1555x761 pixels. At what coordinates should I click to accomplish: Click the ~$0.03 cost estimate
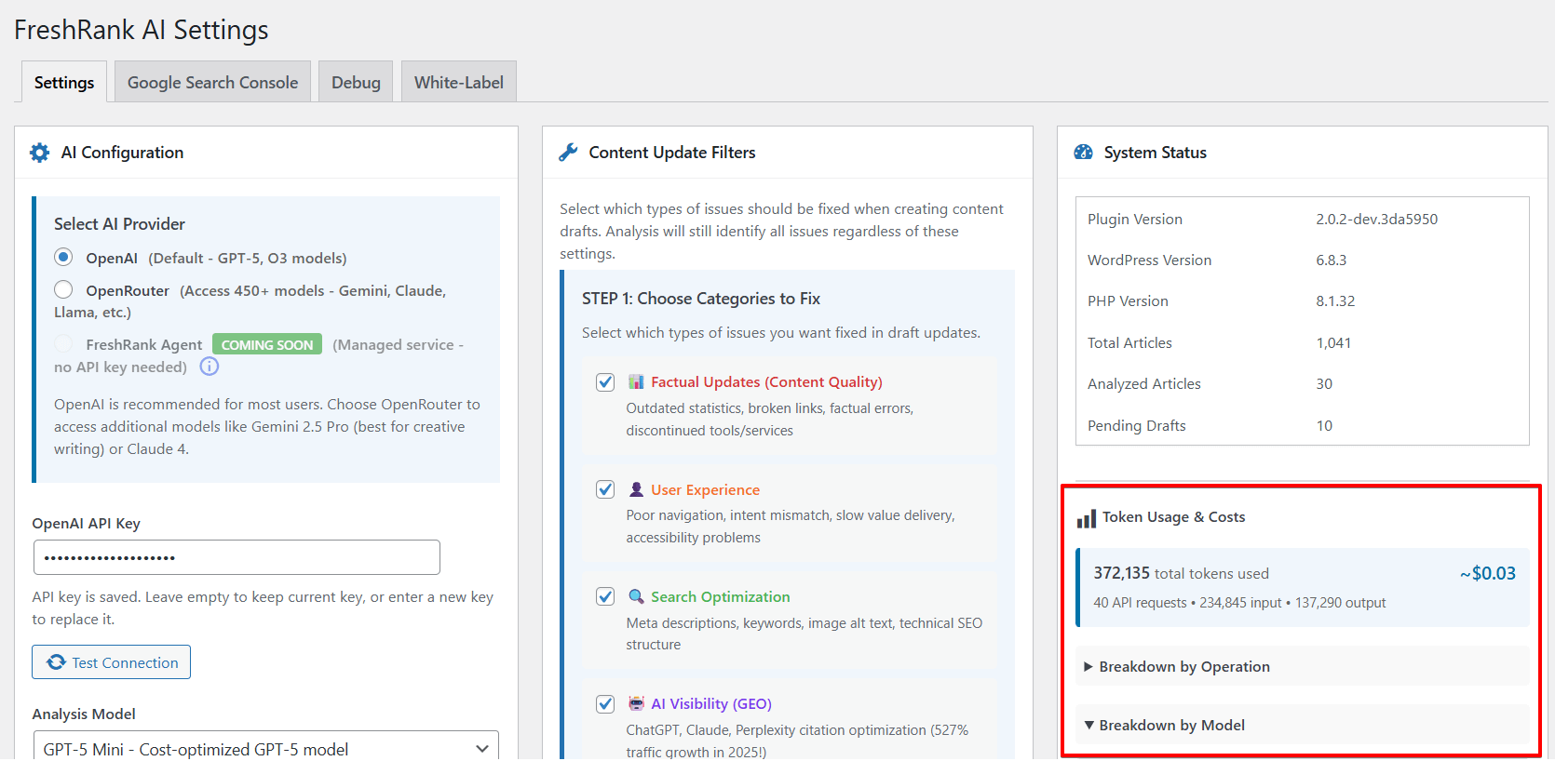1488,573
